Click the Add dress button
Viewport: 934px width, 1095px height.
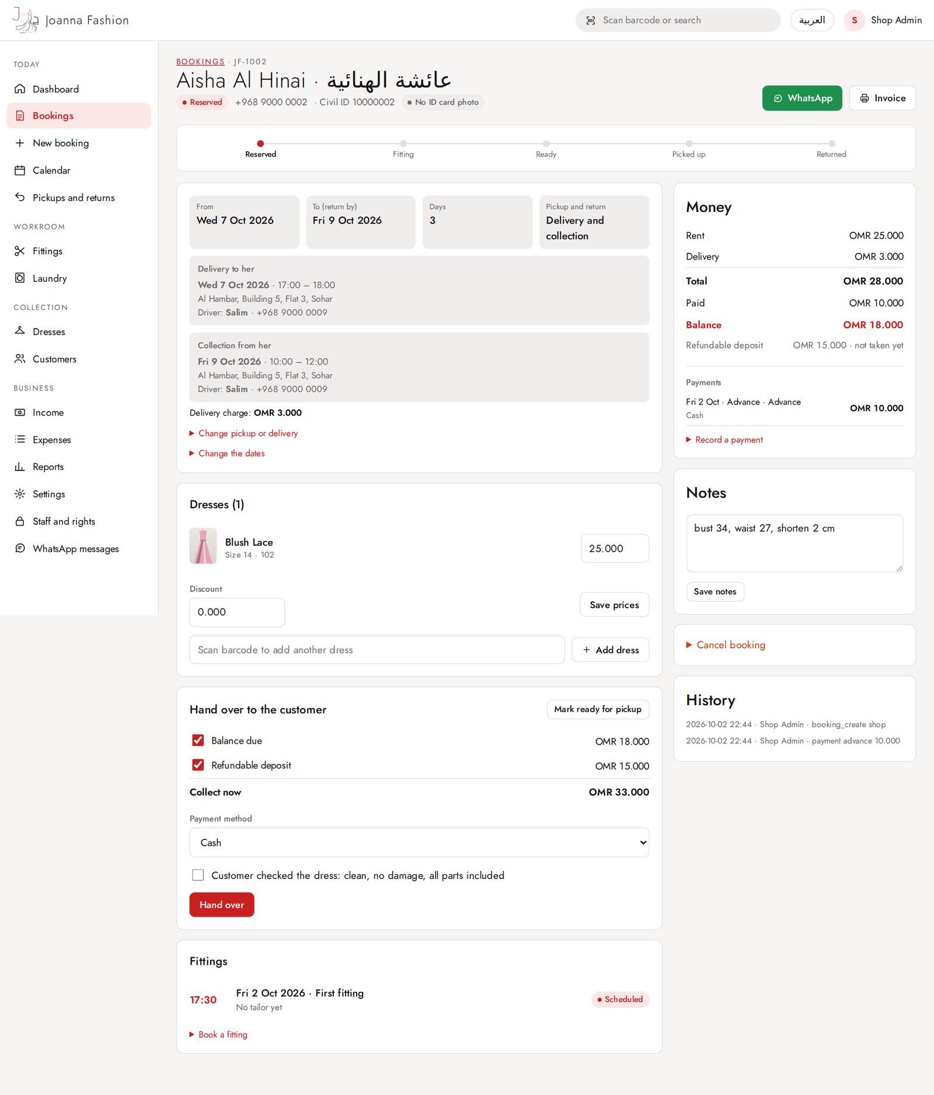pos(610,650)
